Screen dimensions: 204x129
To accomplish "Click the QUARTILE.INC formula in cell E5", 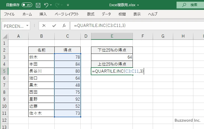I will pyautogui.click(x=118, y=71).
